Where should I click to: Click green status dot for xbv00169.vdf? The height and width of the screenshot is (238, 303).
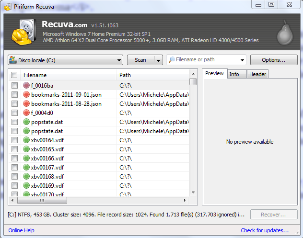(x=26, y=185)
